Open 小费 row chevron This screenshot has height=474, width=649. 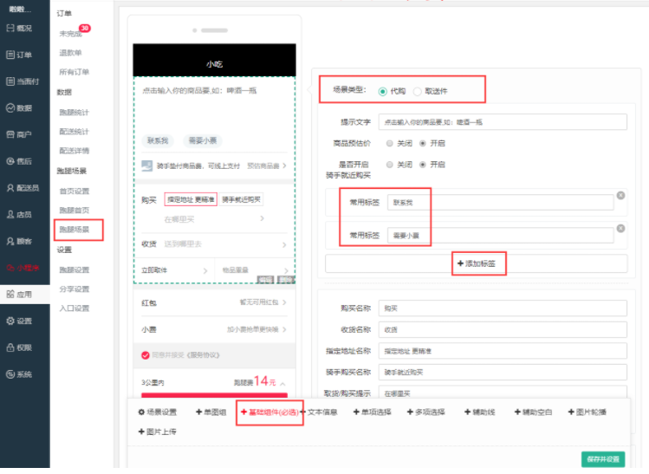(284, 329)
